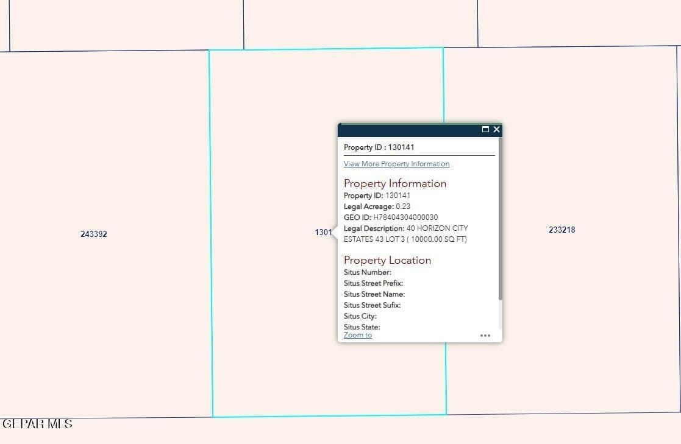Open the popup's more options ellipsis
The width and height of the screenshot is (681, 444).
[485, 336]
